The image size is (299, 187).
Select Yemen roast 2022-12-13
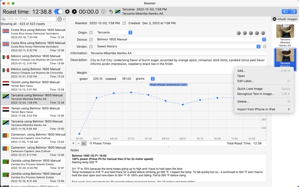(x=33, y=86)
